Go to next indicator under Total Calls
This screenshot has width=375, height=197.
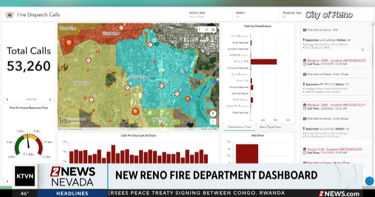pyautogui.click(x=50, y=99)
